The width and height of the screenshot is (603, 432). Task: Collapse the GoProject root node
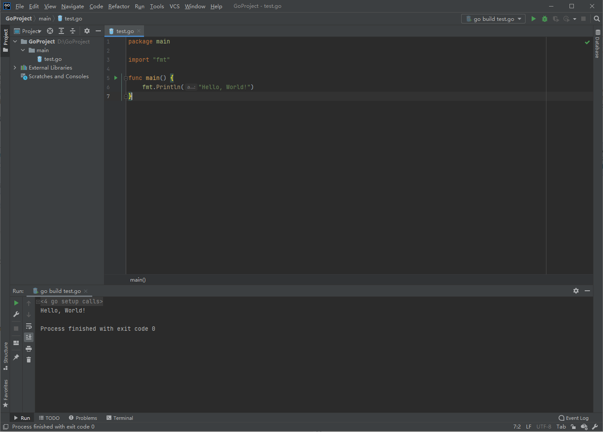point(15,41)
